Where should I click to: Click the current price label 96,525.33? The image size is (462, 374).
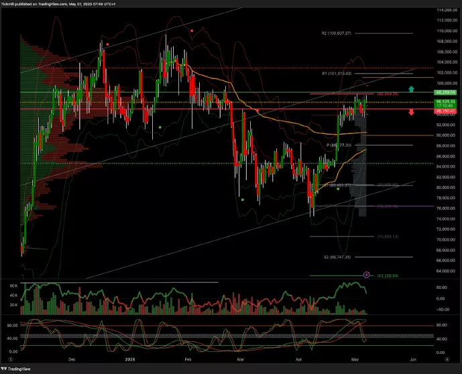coord(445,101)
